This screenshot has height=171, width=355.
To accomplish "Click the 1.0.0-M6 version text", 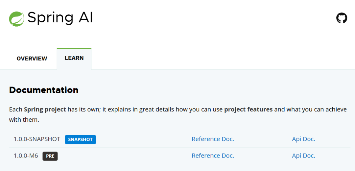I will [x=26, y=156].
